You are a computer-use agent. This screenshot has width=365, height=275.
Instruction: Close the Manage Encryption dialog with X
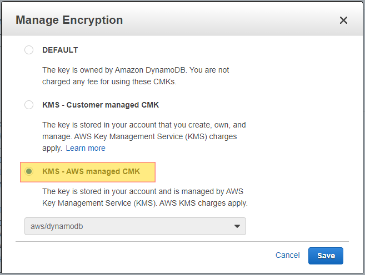(x=343, y=20)
